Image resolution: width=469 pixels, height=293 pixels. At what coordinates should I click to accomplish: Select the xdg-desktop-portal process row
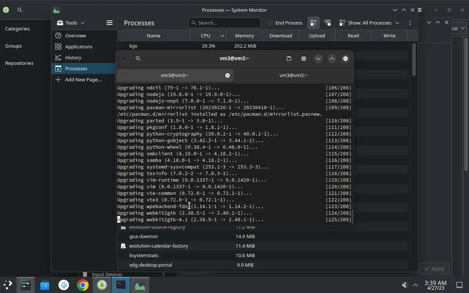pos(262,265)
